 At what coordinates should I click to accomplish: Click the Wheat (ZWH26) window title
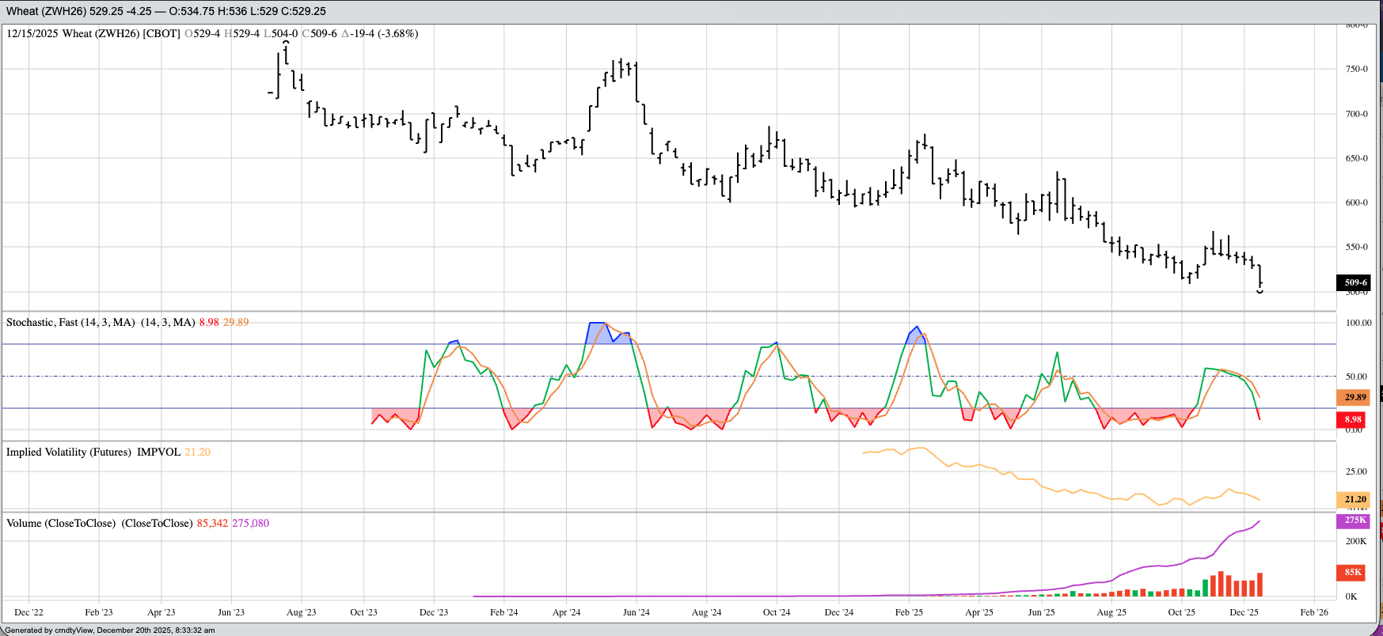tap(165, 11)
